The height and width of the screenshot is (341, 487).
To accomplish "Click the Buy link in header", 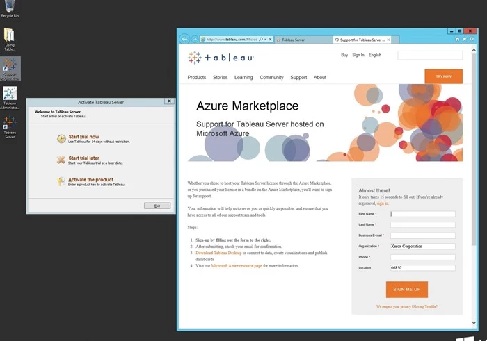I will (x=344, y=55).
